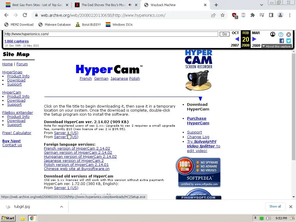This screenshot has height=222, width=296.
Task: Open the Purchase HyperCam link
Action: pos(198,121)
